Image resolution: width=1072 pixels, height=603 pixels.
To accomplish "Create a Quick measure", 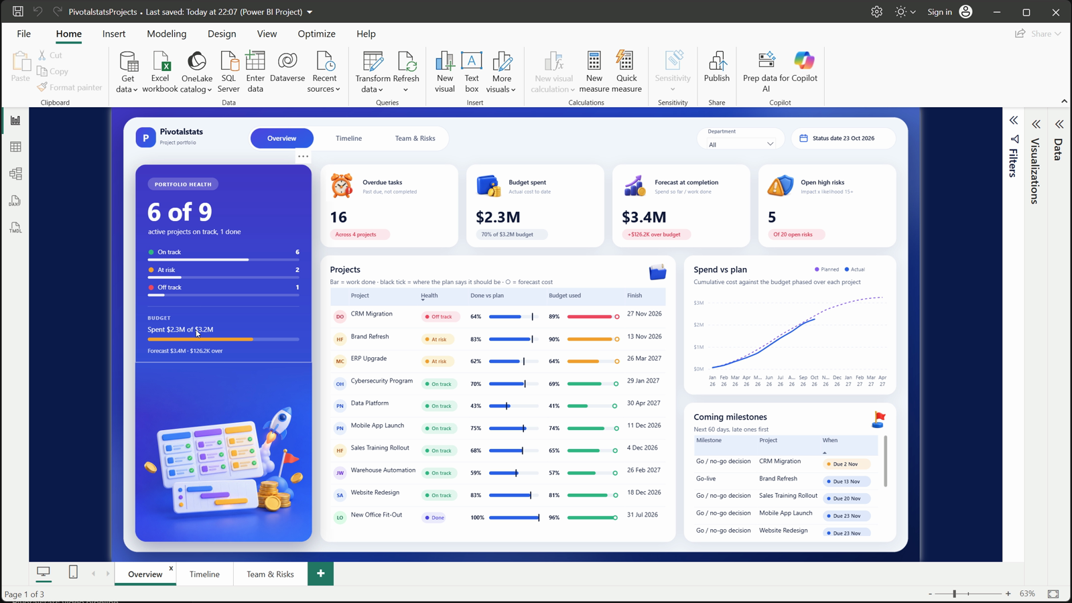I will (626, 72).
